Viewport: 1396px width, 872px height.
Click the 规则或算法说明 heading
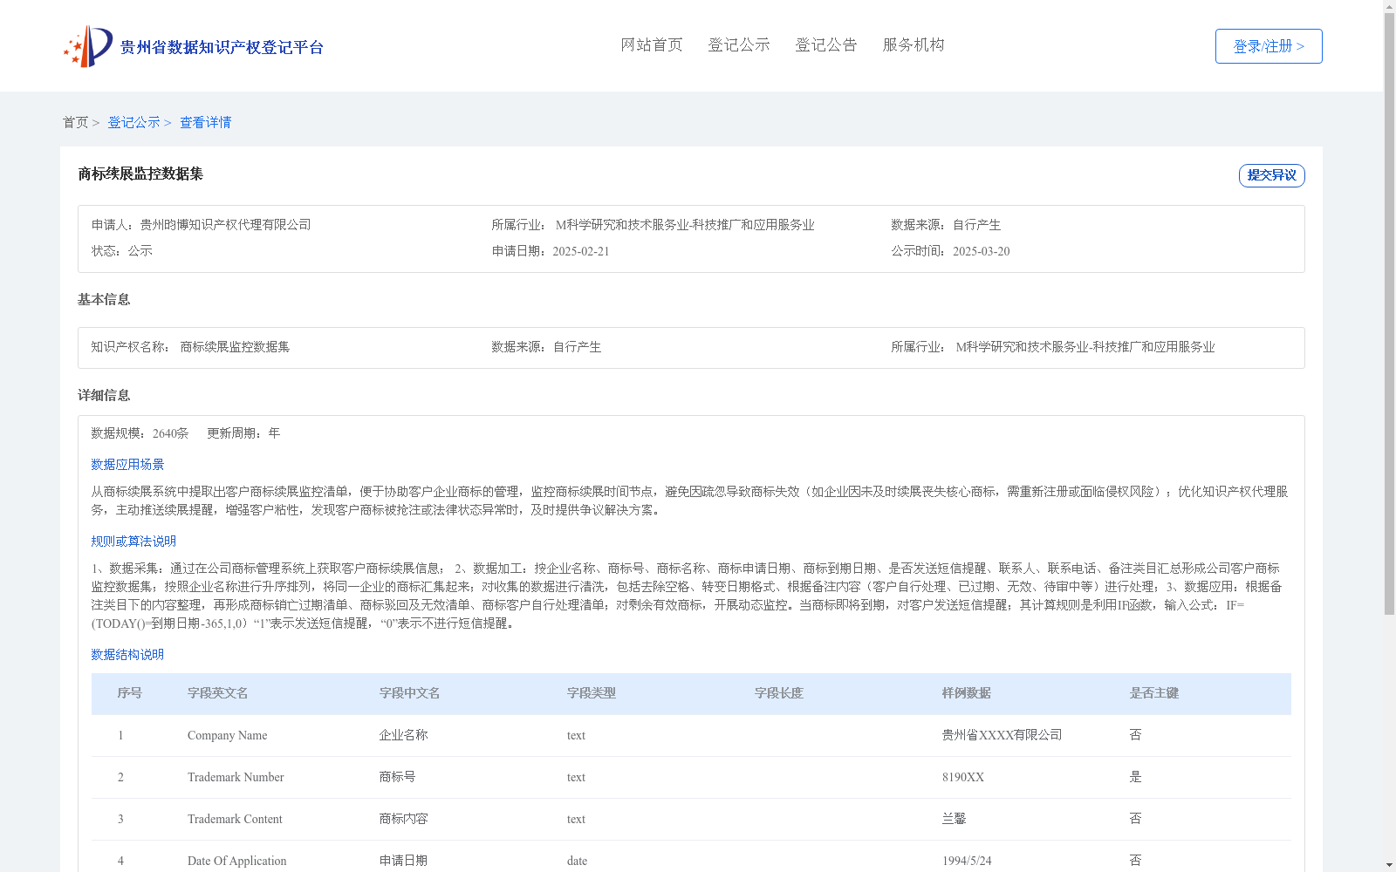click(133, 542)
